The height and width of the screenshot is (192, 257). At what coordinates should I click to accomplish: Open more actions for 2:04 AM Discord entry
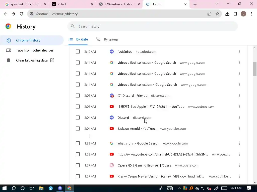point(239,117)
